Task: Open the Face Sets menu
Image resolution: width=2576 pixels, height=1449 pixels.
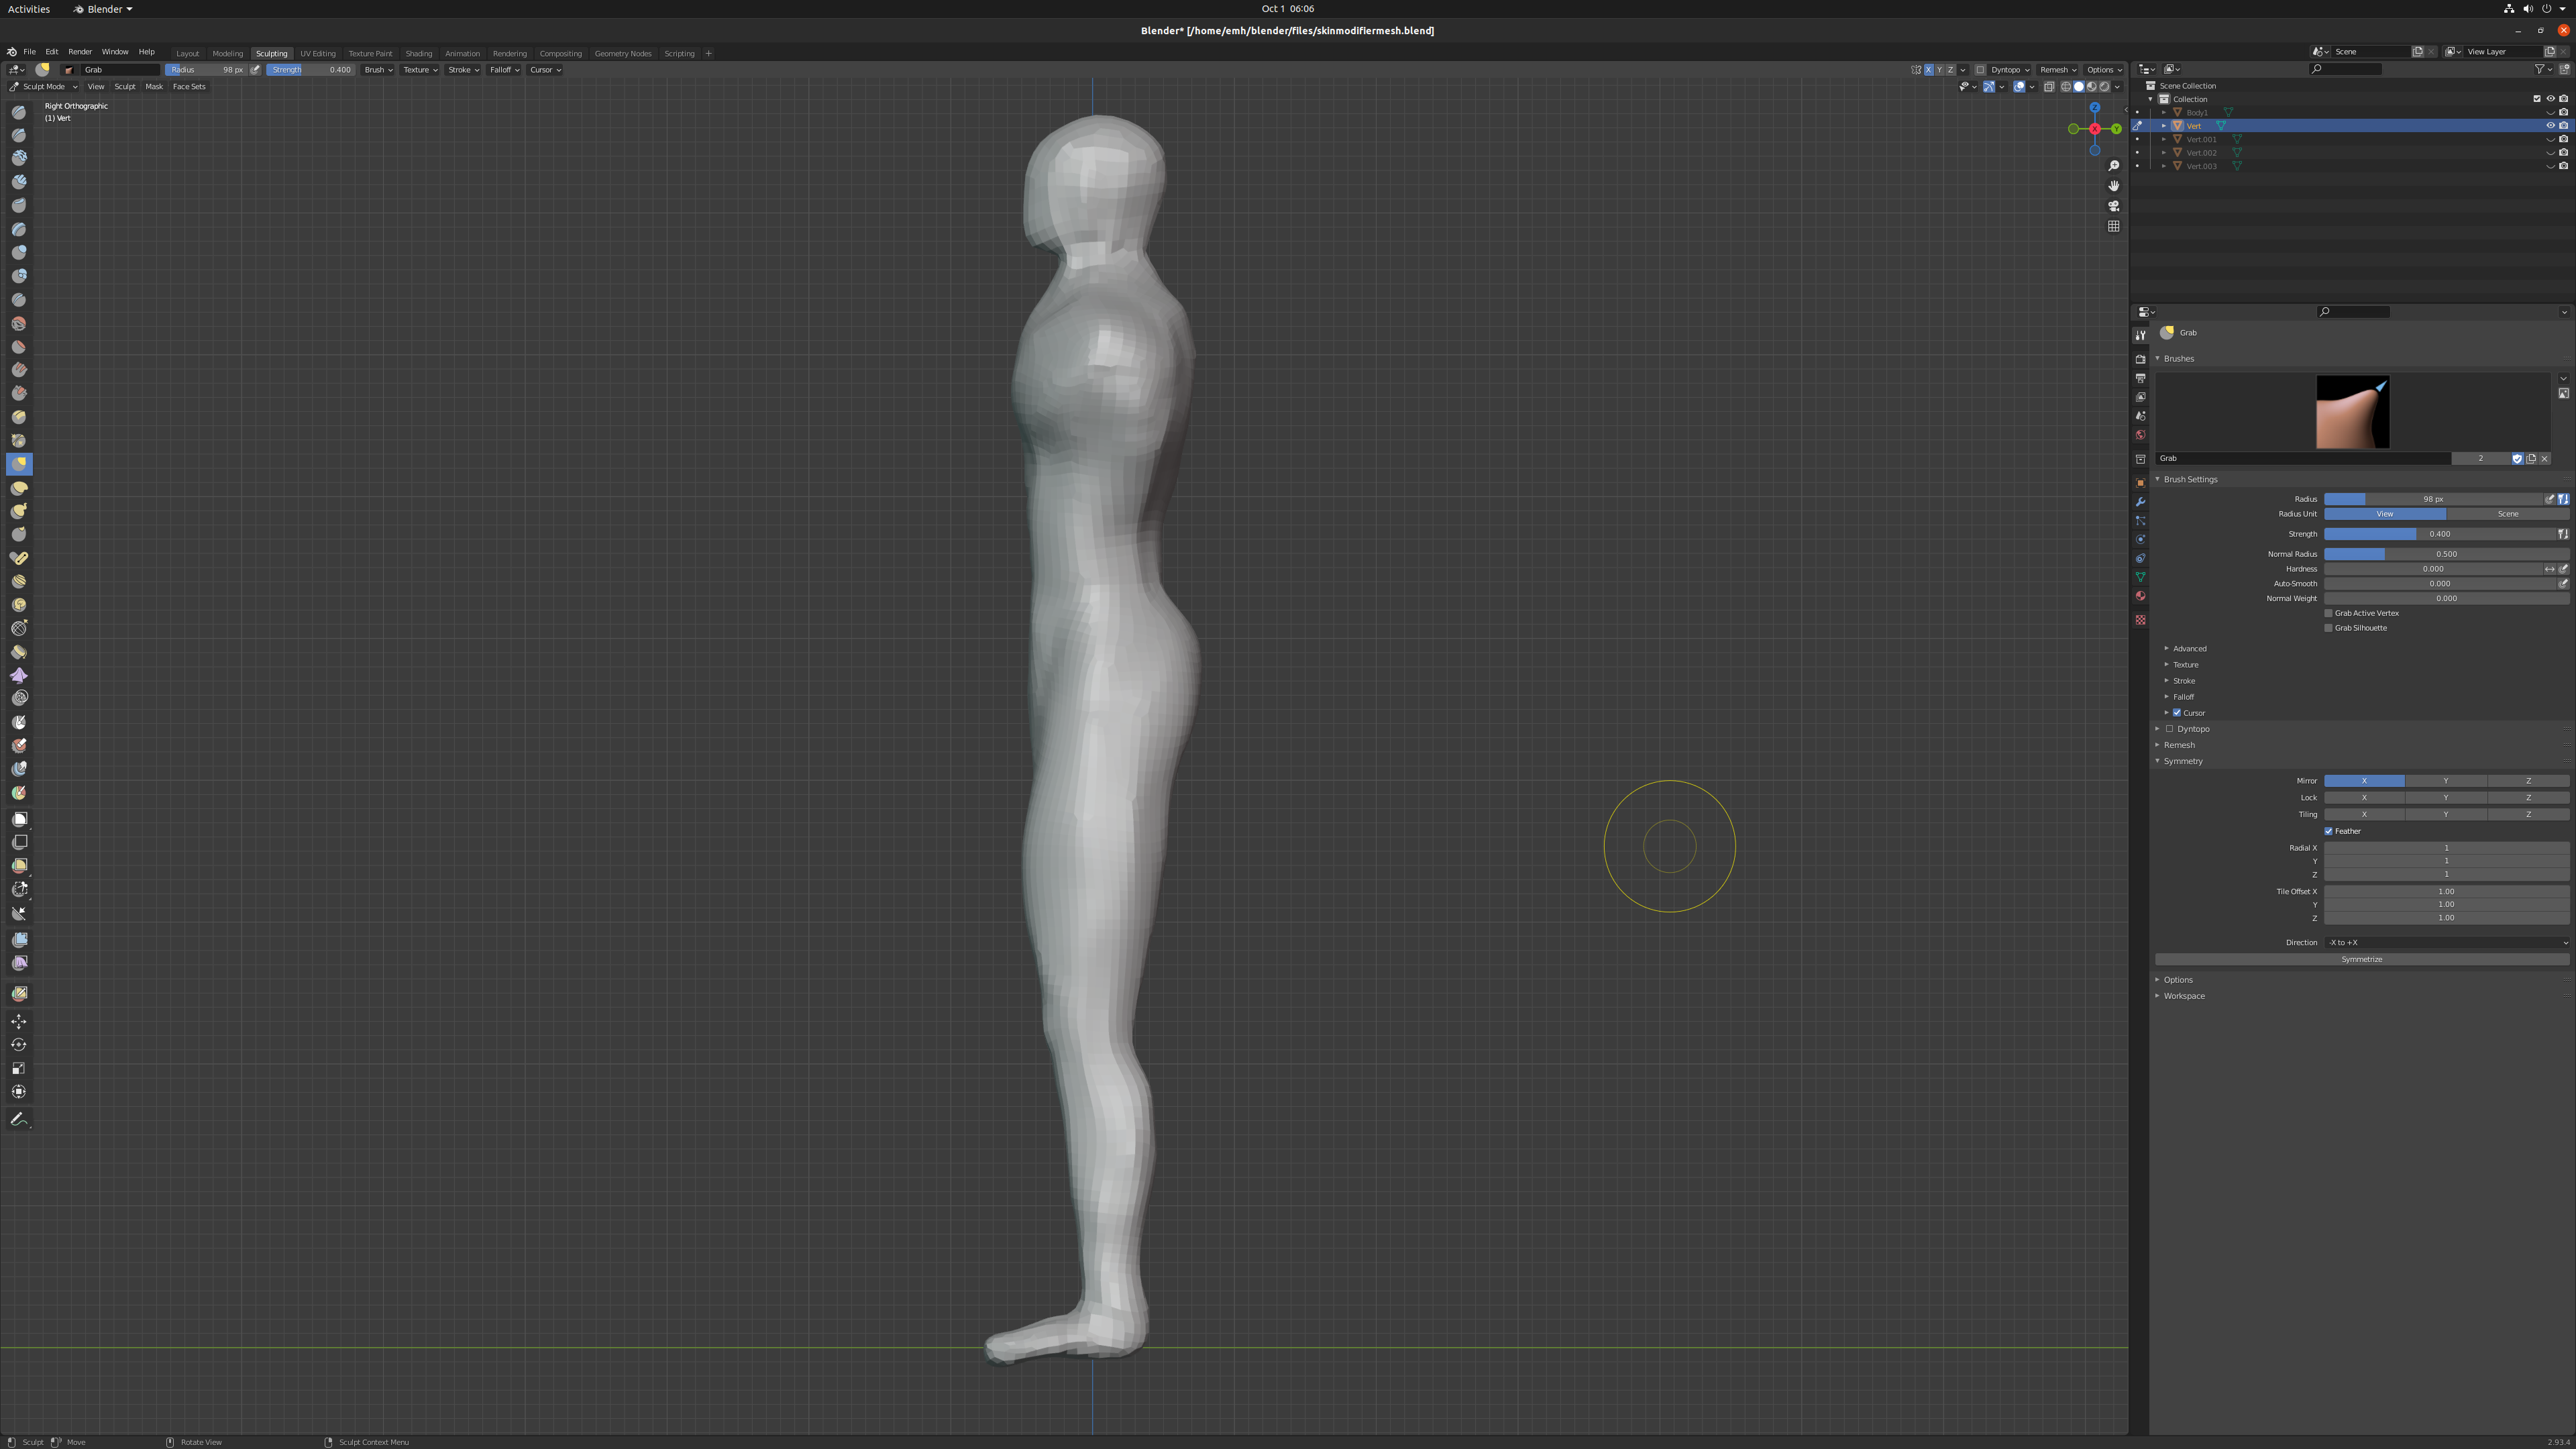Action: pyautogui.click(x=189, y=87)
